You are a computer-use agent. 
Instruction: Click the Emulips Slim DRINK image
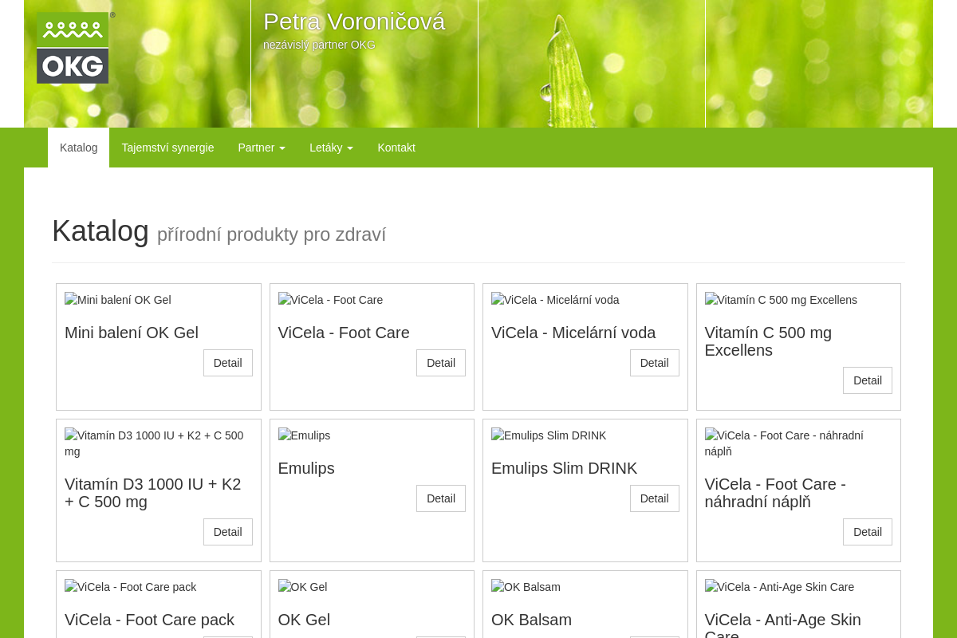coord(549,435)
